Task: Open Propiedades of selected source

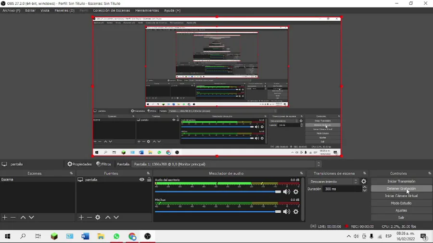Action: (x=79, y=164)
